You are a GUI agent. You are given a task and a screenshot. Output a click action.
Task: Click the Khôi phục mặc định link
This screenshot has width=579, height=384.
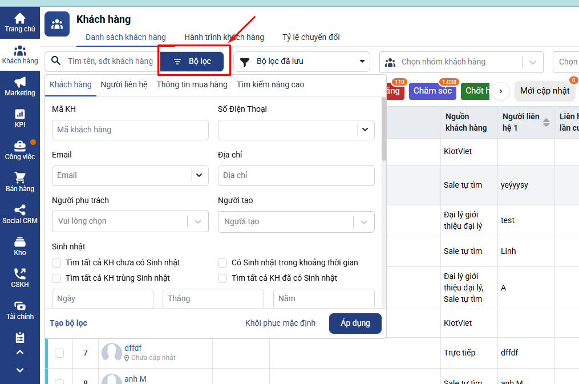tap(280, 323)
